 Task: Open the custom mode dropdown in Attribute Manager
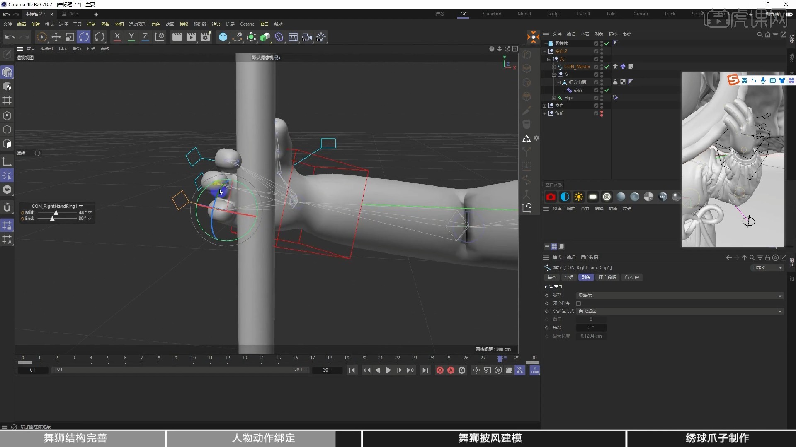[x=767, y=268]
